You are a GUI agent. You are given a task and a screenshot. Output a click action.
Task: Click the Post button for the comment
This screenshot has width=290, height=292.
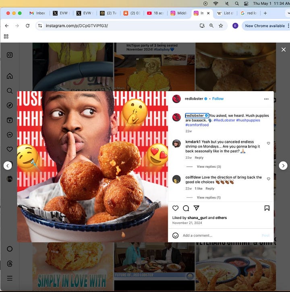click(265, 236)
